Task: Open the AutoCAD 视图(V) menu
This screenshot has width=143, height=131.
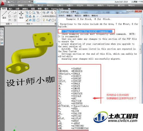Action: 31,5
